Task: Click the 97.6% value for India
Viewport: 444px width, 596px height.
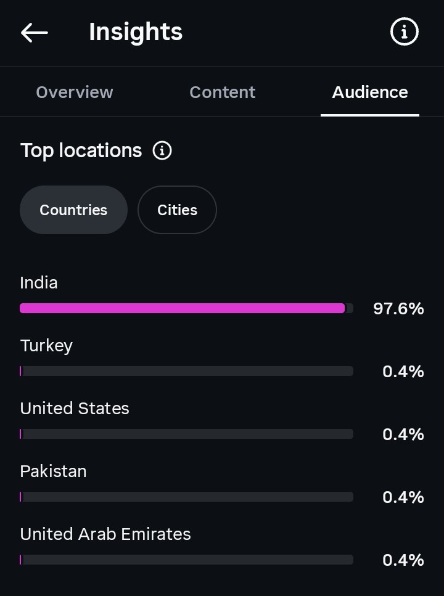Action: (x=398, y=309)
